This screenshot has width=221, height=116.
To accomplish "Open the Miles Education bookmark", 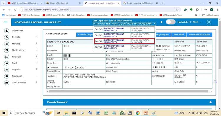I will pos(76,15).
